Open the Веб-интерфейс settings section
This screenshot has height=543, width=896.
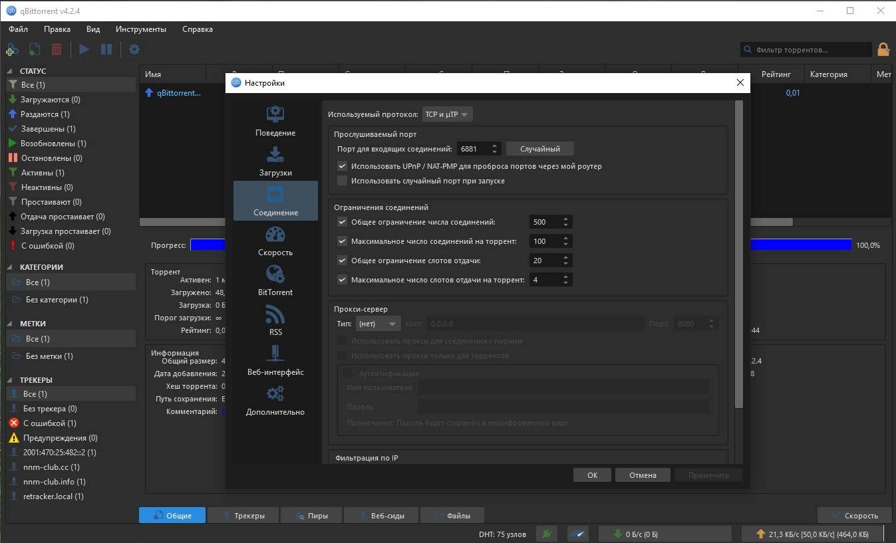coord(275,360)
